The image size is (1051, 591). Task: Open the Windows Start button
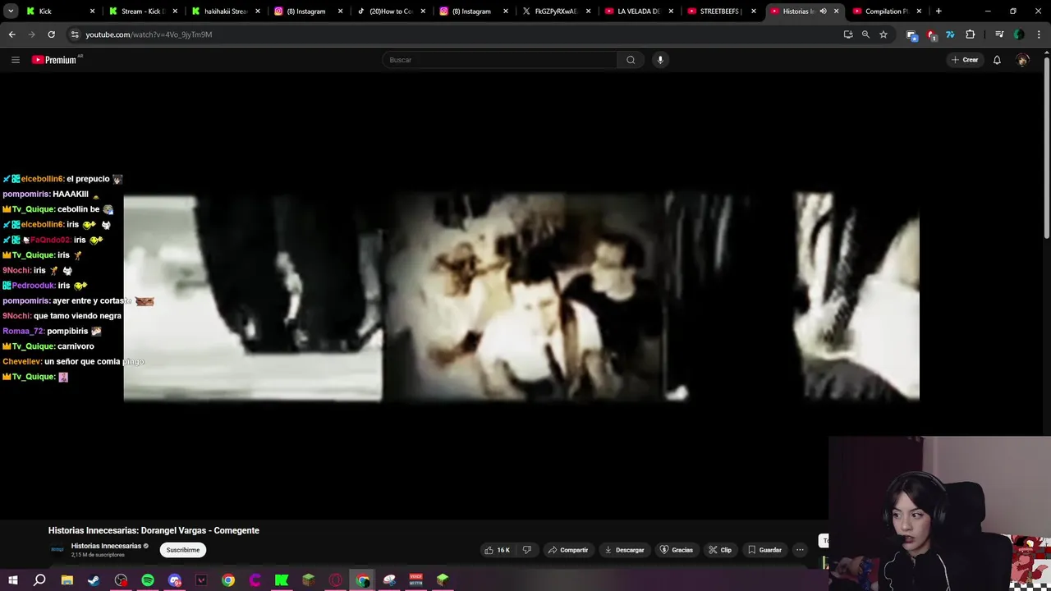[13, 580]
